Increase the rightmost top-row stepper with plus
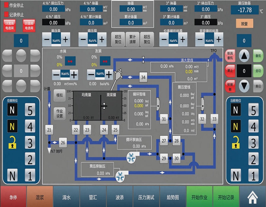The height and width of the screenshot is (207, 266). pos(219,39)
